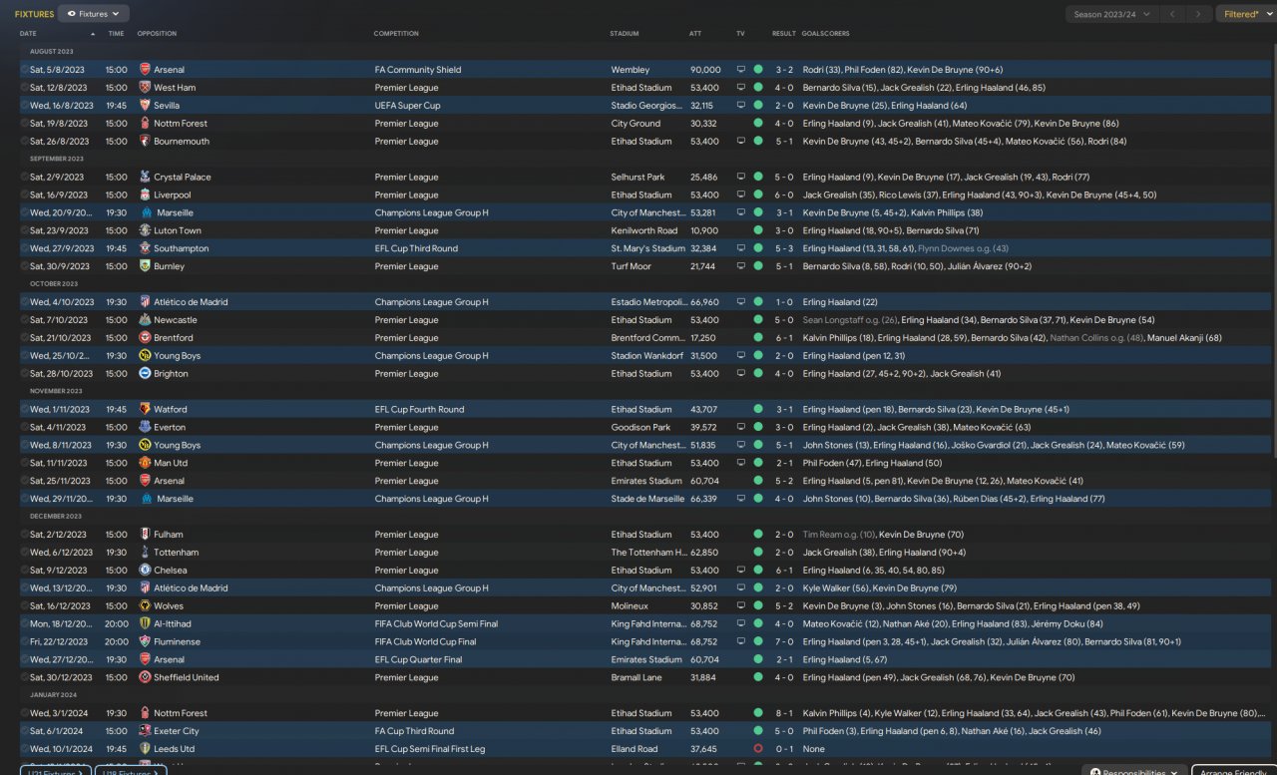Click the Wolves club badge
The image size is (1277, 775).
[x=145, y=606]
